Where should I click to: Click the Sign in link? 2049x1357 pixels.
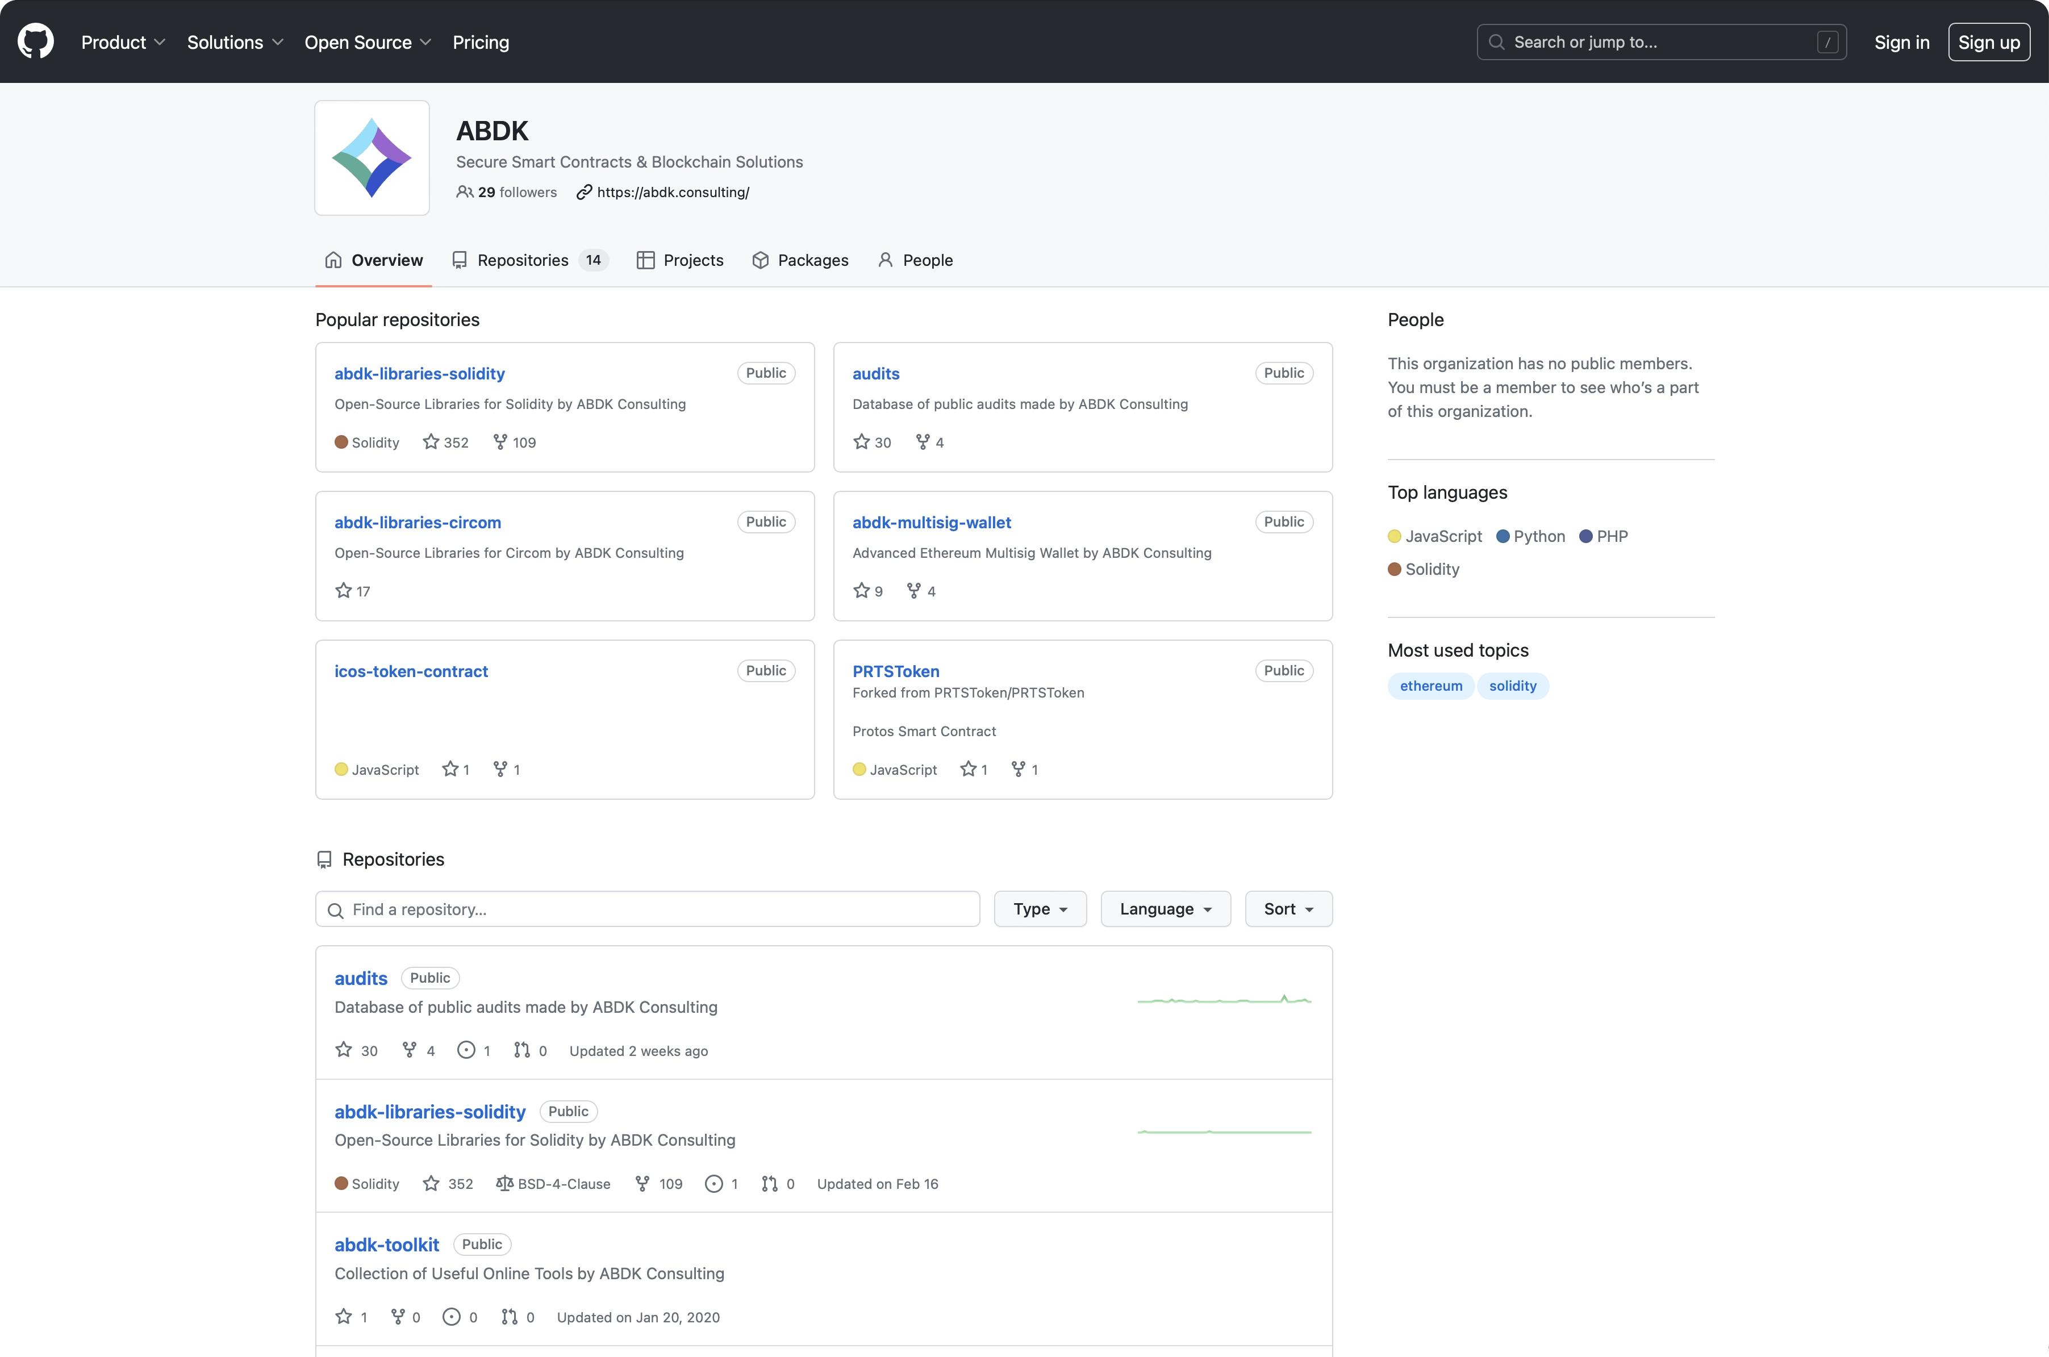click(1902, 41)
